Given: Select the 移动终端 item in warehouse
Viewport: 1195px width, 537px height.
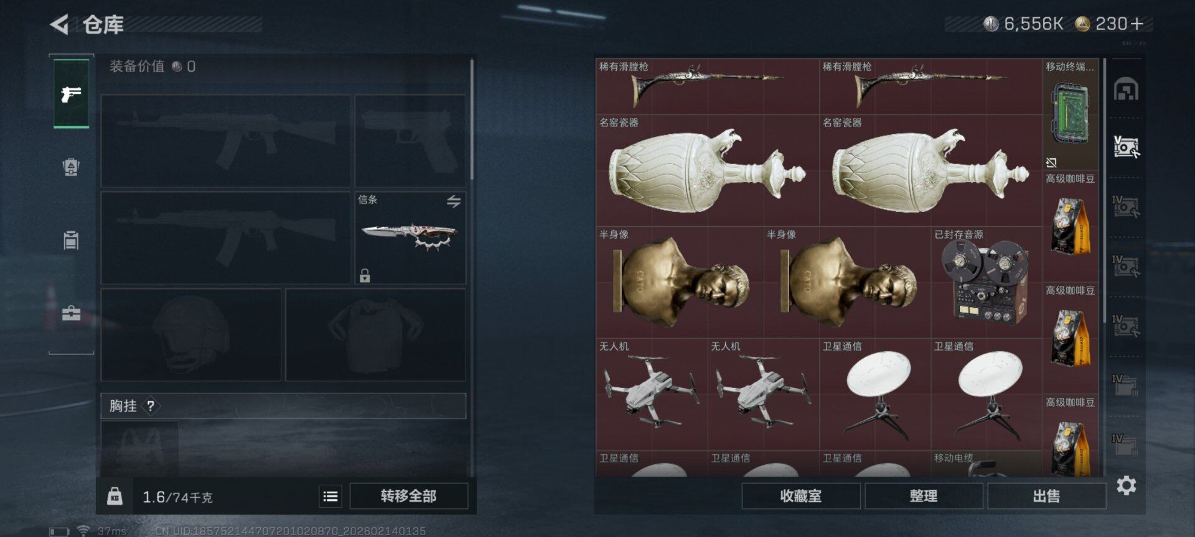Looking at the screenshot, I should 1071,114.
